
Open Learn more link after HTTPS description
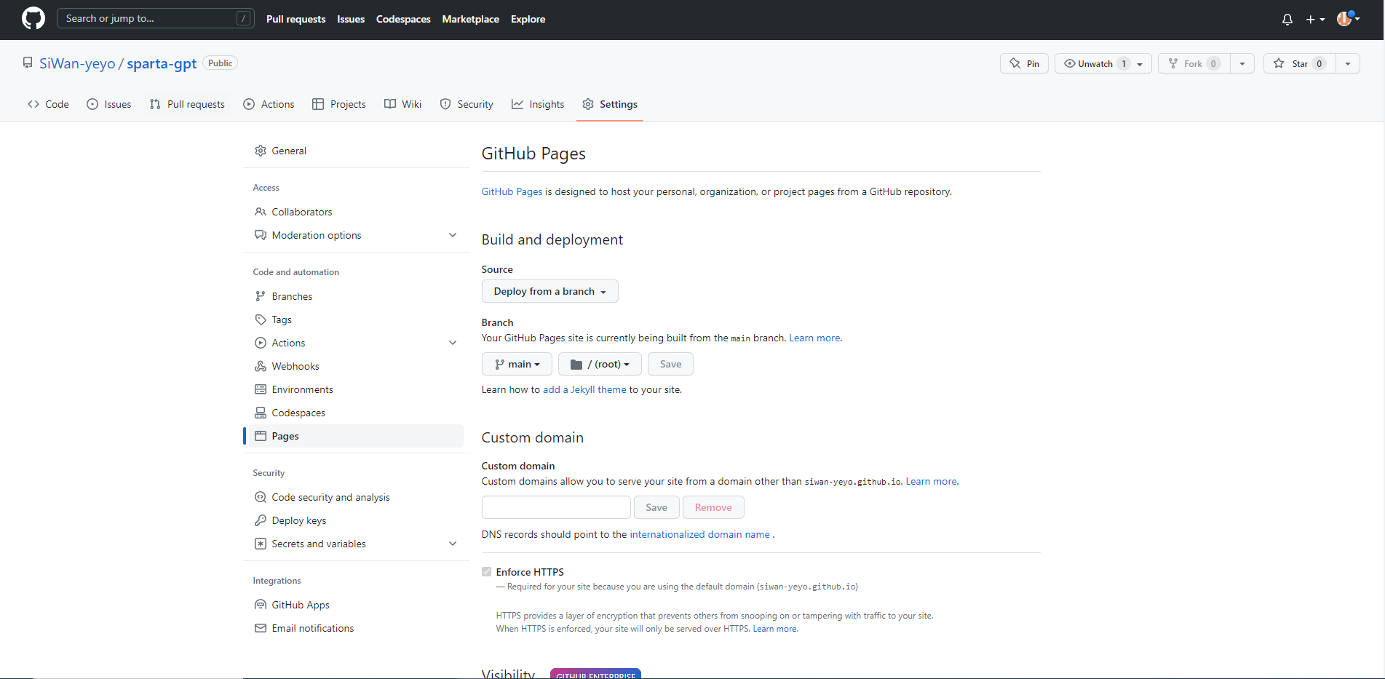[x=775, y=629]
